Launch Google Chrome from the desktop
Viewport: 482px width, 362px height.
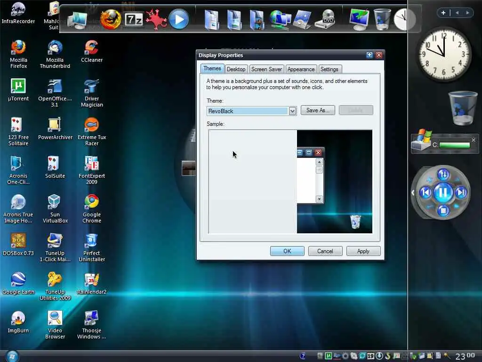click(x=92, y=209)
